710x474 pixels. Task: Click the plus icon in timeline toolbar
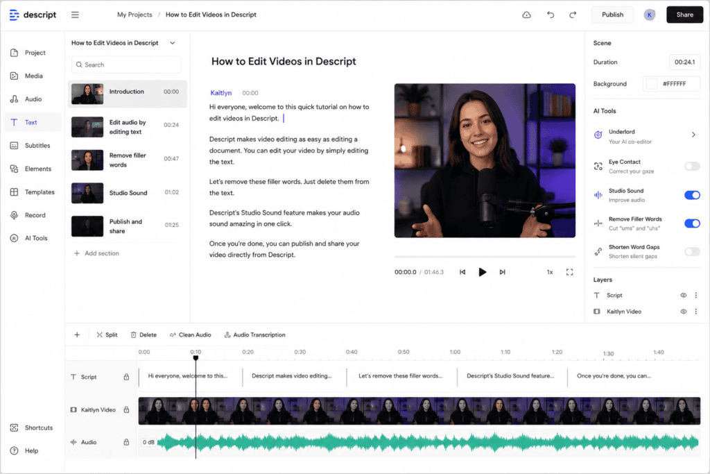click(77, 335)
